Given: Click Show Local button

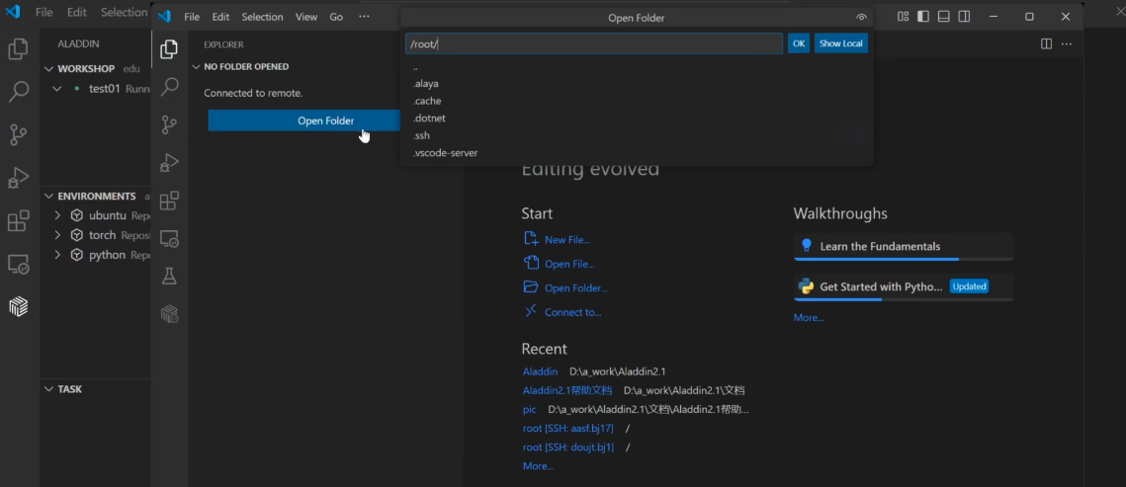Looking at the screenshot, I should coord(841,43).
